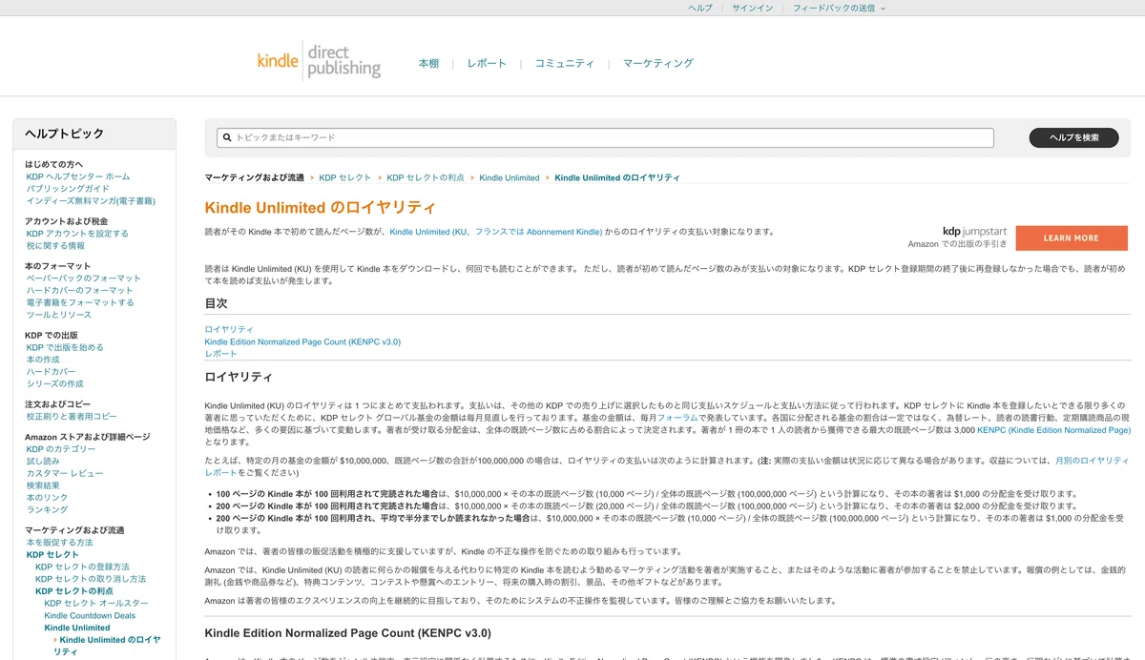Open 月別のロイヤリティ レポート link

point(1092,461)
